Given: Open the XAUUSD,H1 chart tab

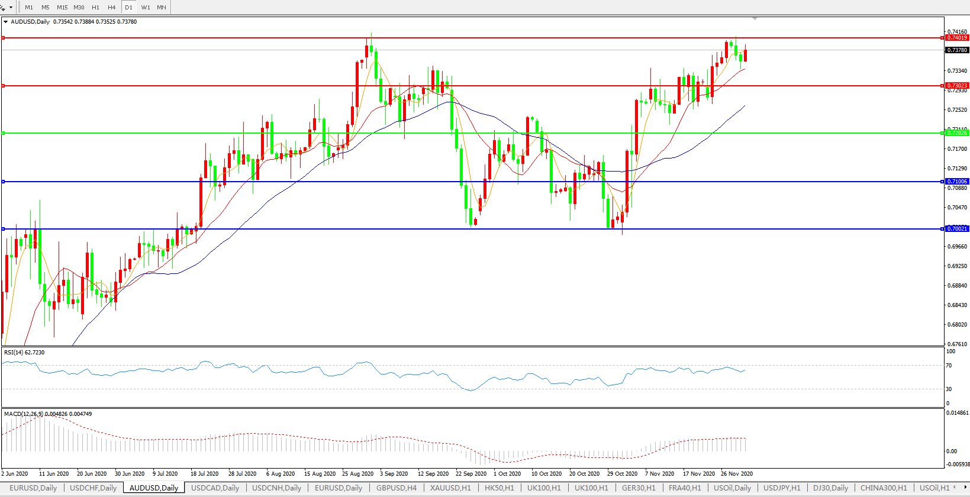Looking at the screenshot, I should [450, 488].
